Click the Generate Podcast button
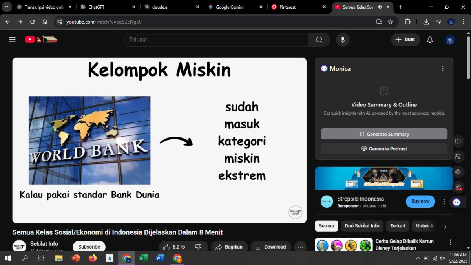Image resolution: width=471 pixels, height=265 pixels. 384,148
